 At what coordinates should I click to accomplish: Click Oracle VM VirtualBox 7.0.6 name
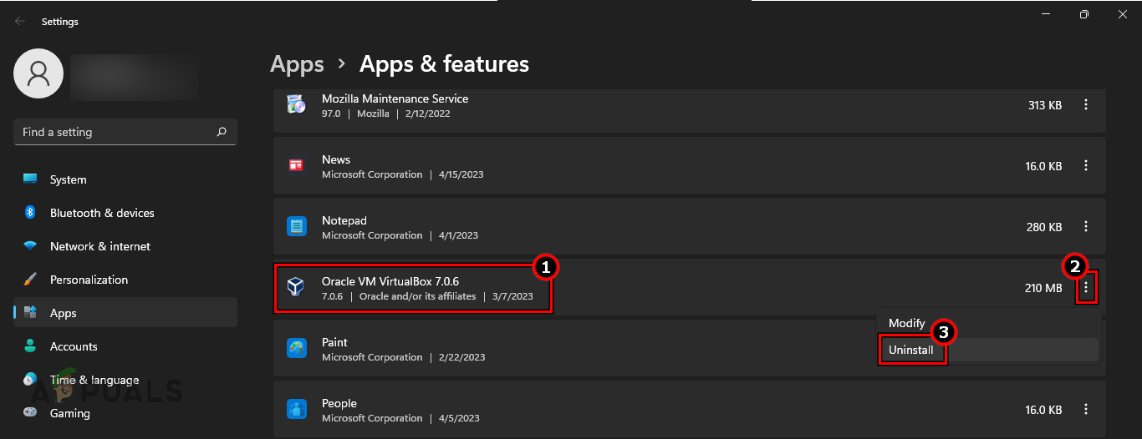[390, 281]
